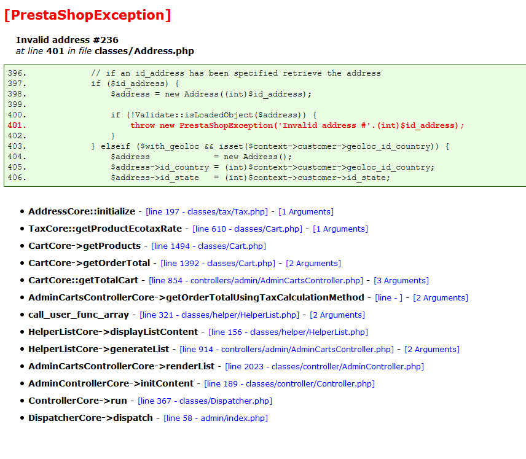The height and width of the screenshot is (459, 526).
Task: Click the code comment on line 396
Action: tap(236, 73)
